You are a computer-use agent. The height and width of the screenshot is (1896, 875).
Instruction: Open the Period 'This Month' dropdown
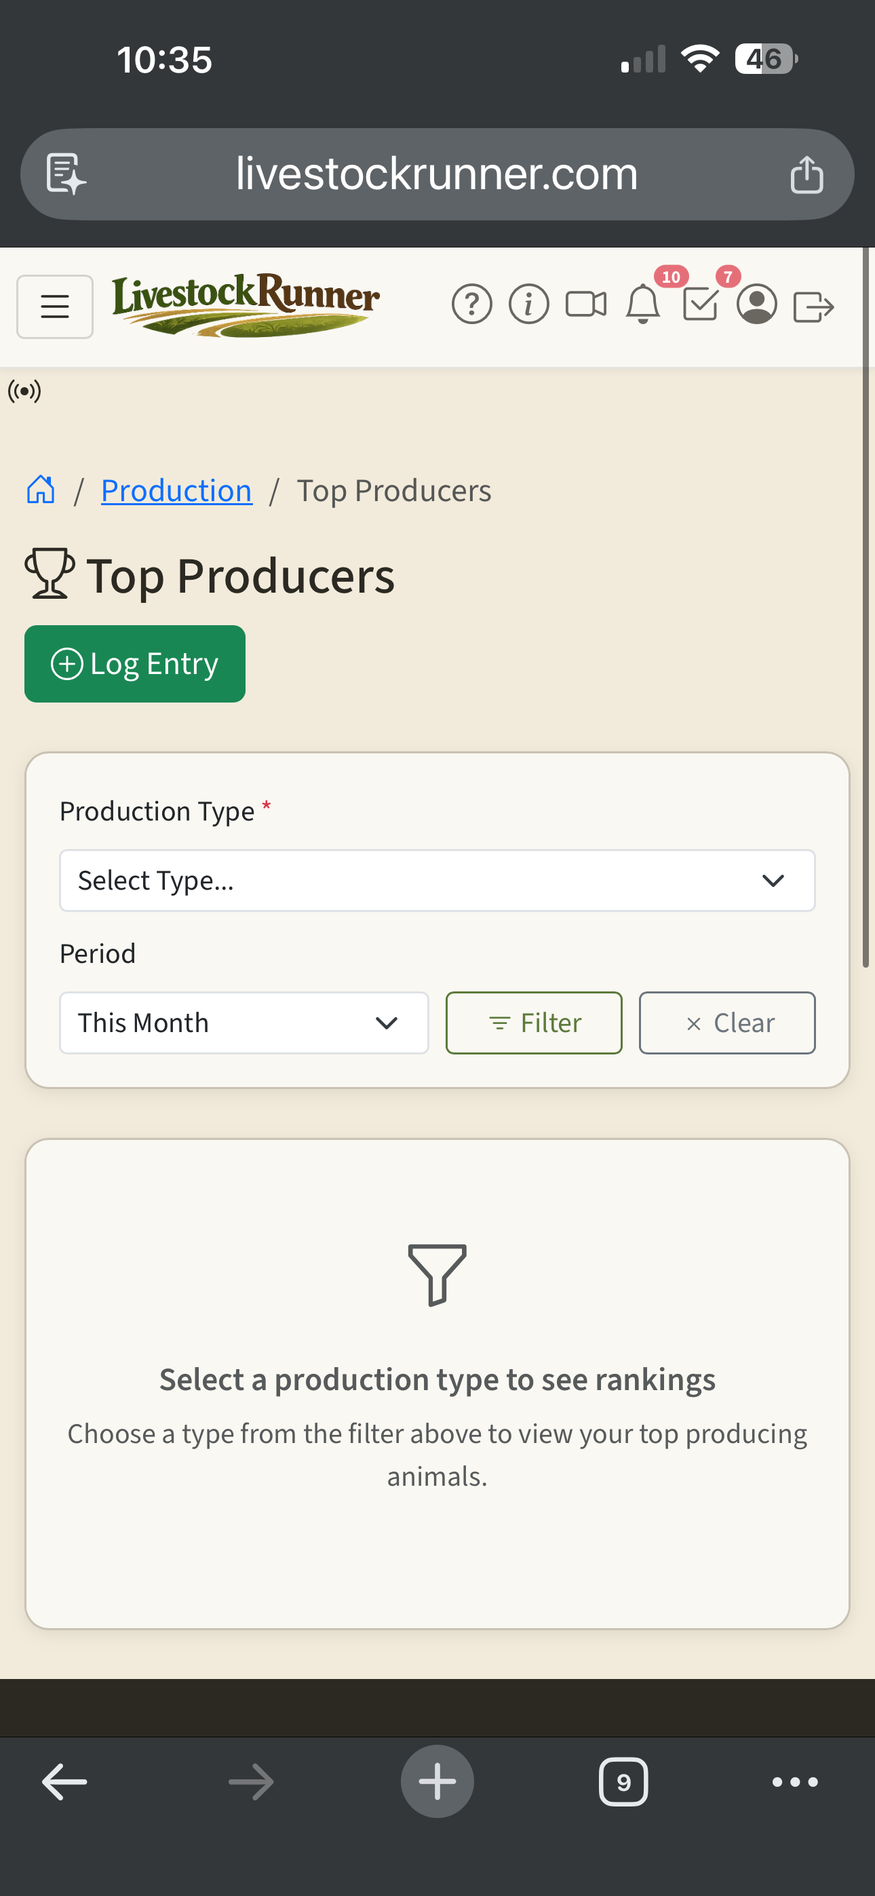tap(244, 1023)
